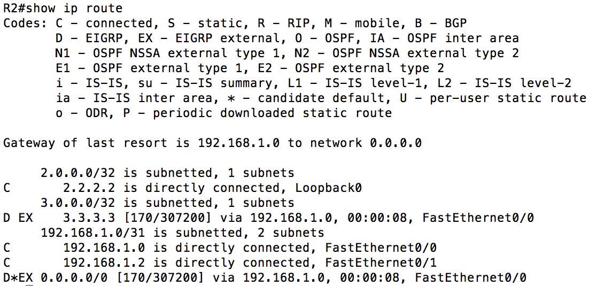Click the 192.168.1.0/31 is subnetted line

[x=183, y=233]
